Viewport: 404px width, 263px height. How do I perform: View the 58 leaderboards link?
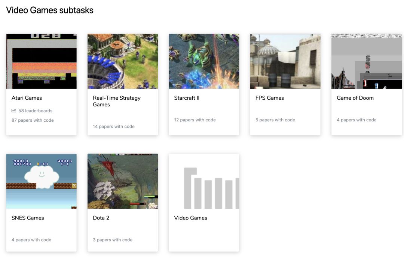35,111
